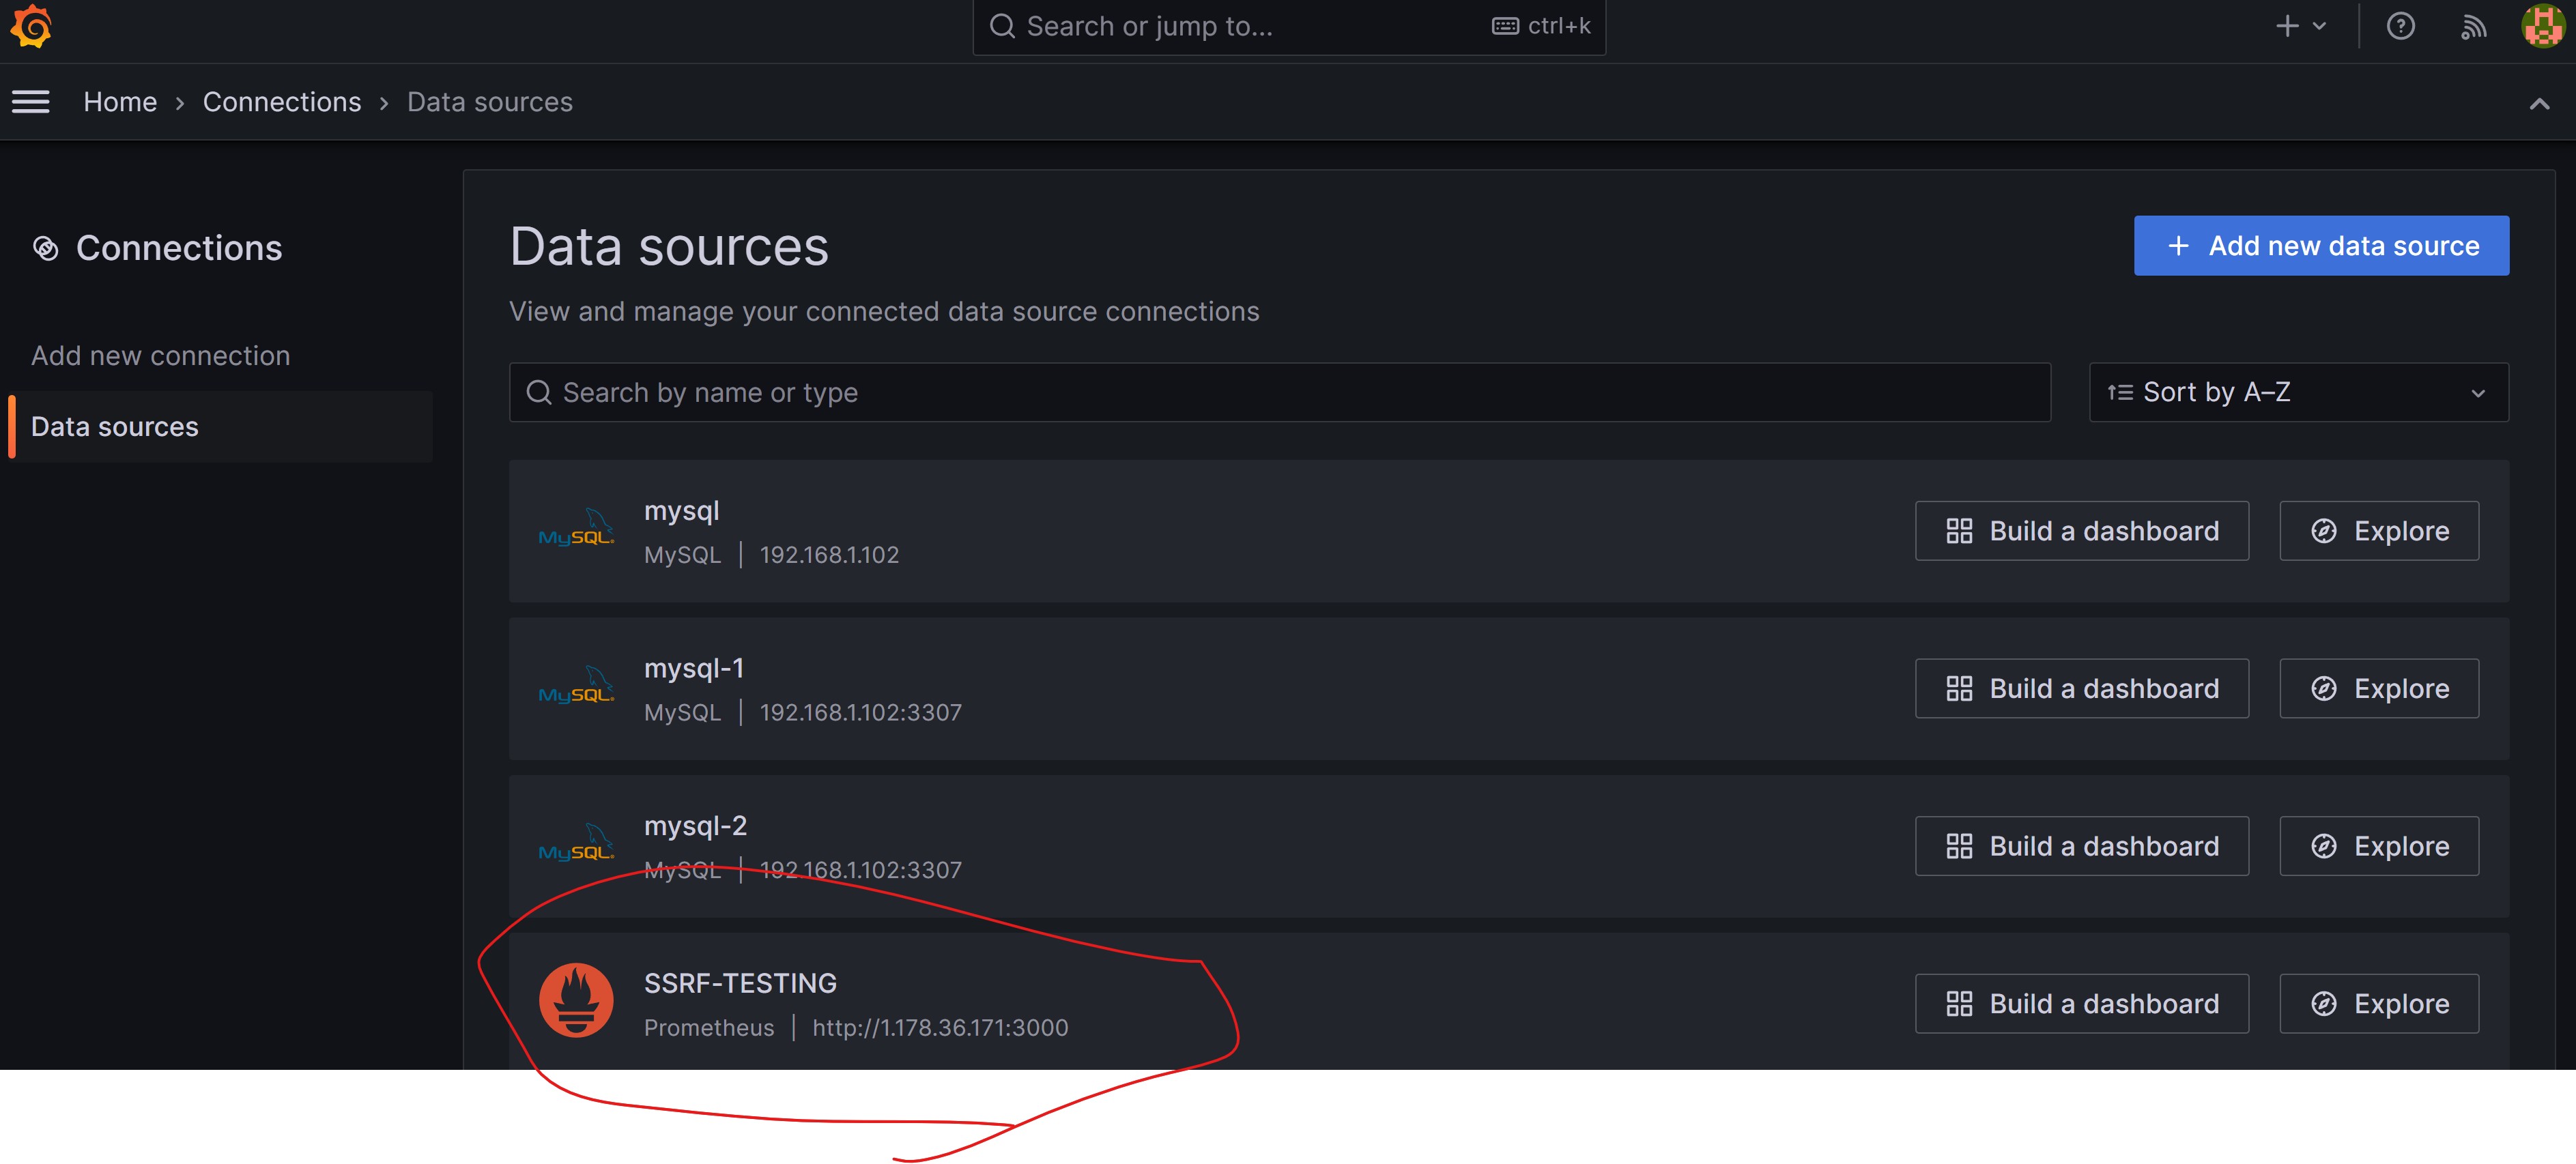Open Add new connection in the sidebar
The image size is (2576, 1164).
coord(160,356)
